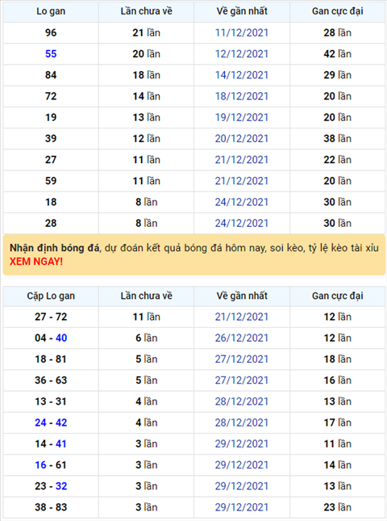The width and height of the screenshot is (387, 521).
Task: Select Lo gan number 28 in first table
Action: coord(51,223)
